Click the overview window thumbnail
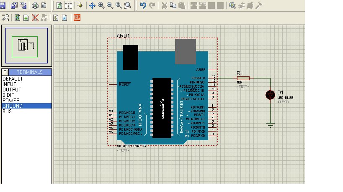343x192 pixels. point(26,45)
